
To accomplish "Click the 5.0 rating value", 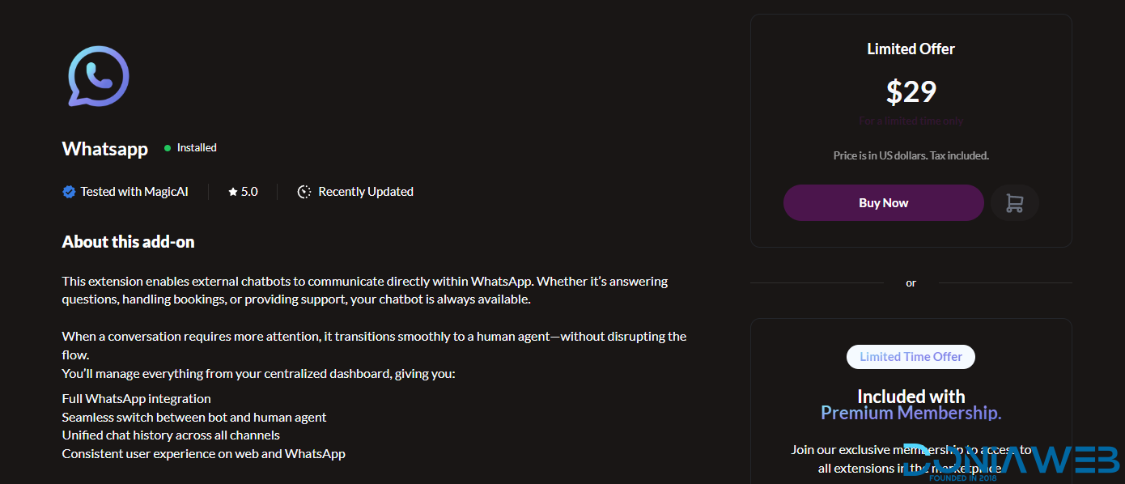I will (249, 192).
